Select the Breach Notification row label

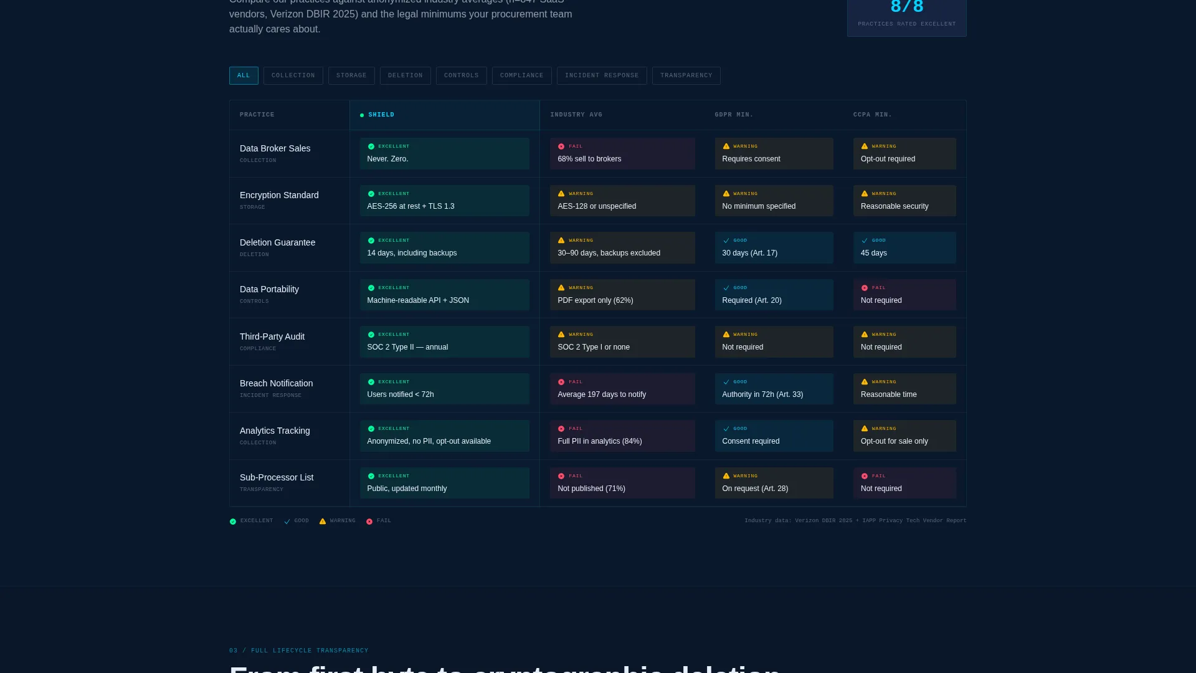coord(276,383)
